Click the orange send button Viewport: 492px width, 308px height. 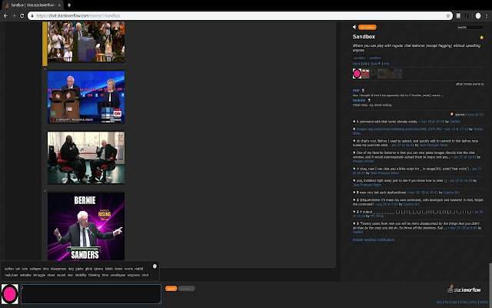click(x=171, y=289)
